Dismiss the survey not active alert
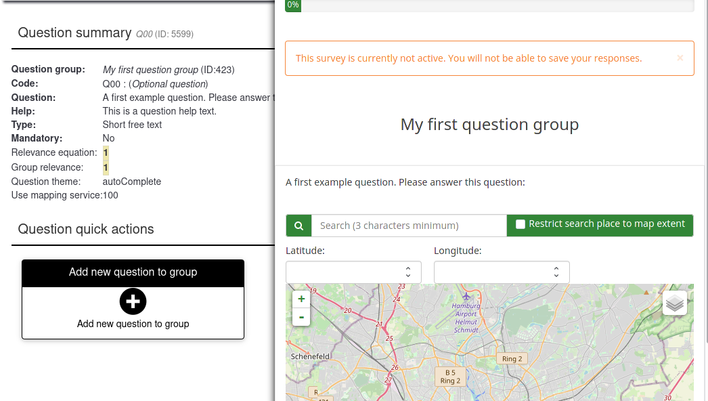708x401 pixels. (680, 58)
